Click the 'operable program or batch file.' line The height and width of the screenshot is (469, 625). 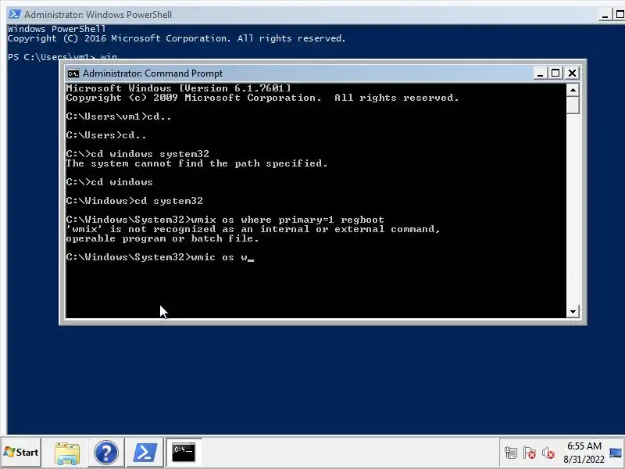pos(162,238)
